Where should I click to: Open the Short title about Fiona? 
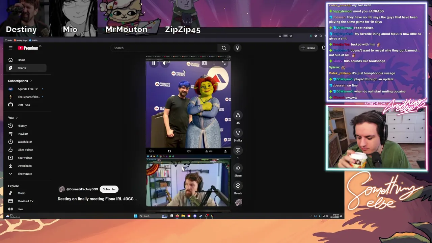pos(98,199)
